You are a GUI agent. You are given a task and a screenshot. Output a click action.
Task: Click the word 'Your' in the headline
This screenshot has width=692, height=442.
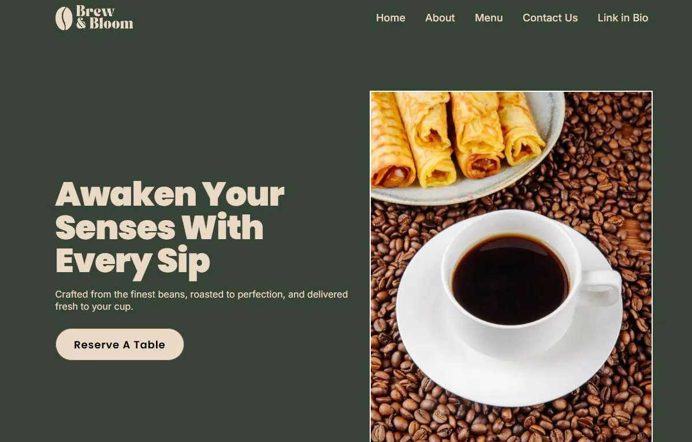tap(243, 194)
